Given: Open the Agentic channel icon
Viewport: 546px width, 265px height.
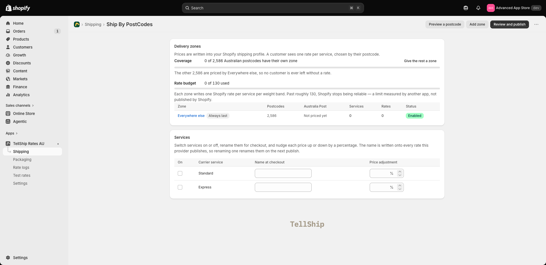Looking at the screenshot, I should [8, 121].
